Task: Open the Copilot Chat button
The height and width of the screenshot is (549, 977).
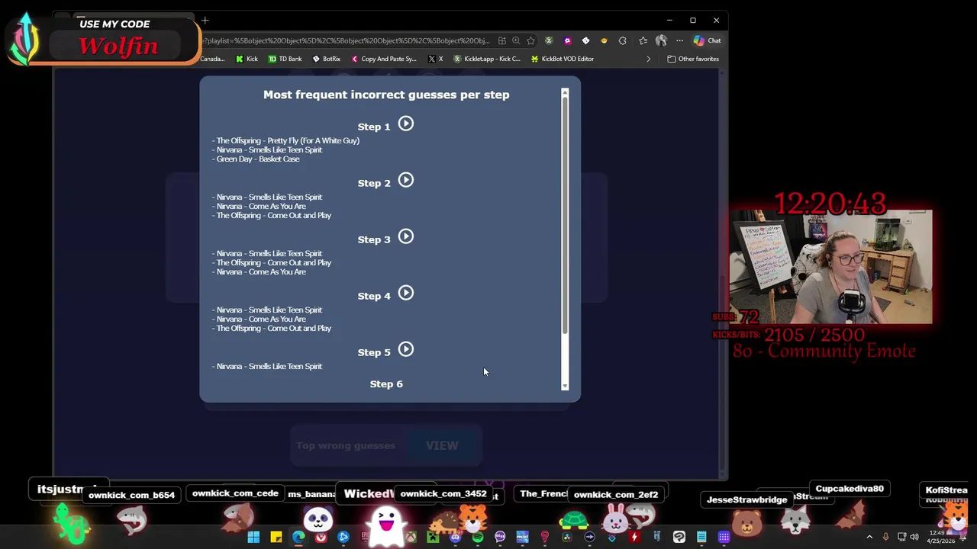Action: 708,40
